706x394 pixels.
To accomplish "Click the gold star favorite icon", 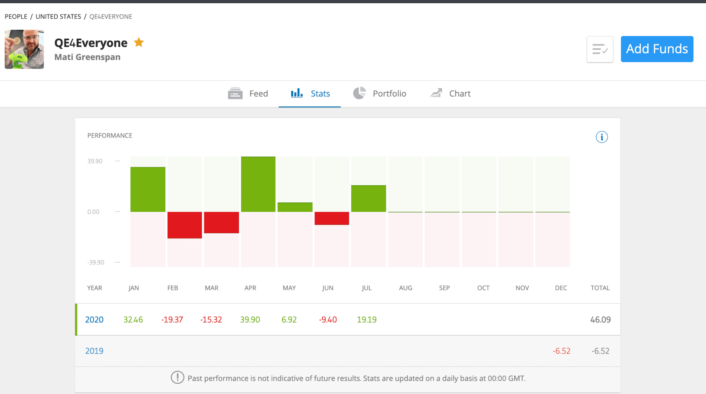I will click(x=139, y=42).
